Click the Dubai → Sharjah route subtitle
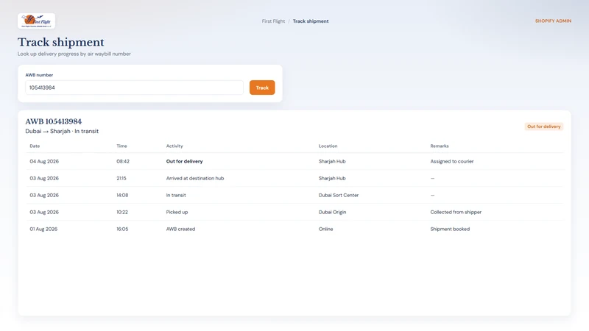This screenshot has width=589, height=331. point(62,131)
